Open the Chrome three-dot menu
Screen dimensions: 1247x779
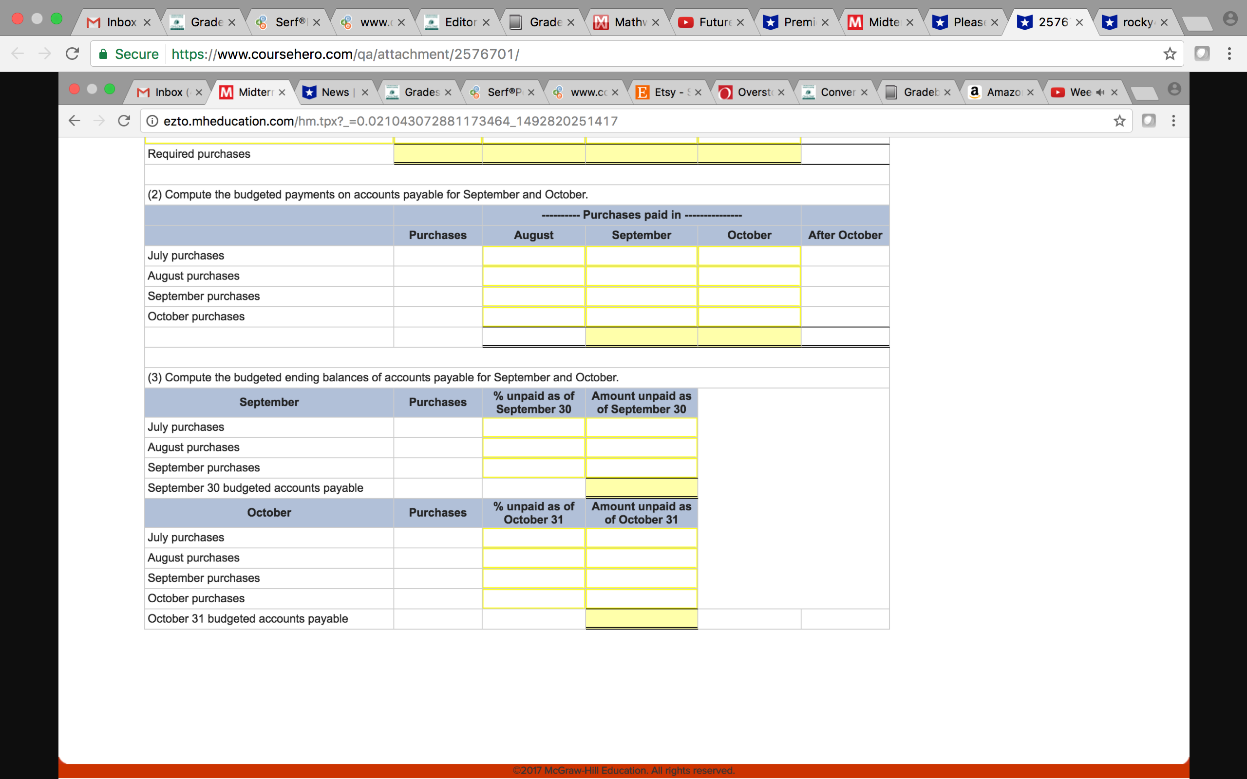(x=1229, y=54)
